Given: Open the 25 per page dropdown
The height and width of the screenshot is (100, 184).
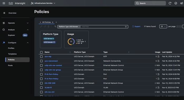Looking at the screenshot, I should pyautogui.click(x=163, y=27).
